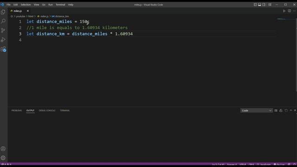Screen dimensions: 297x167
Task: Open the Customize Layout icon
Action: click(270, 5)
